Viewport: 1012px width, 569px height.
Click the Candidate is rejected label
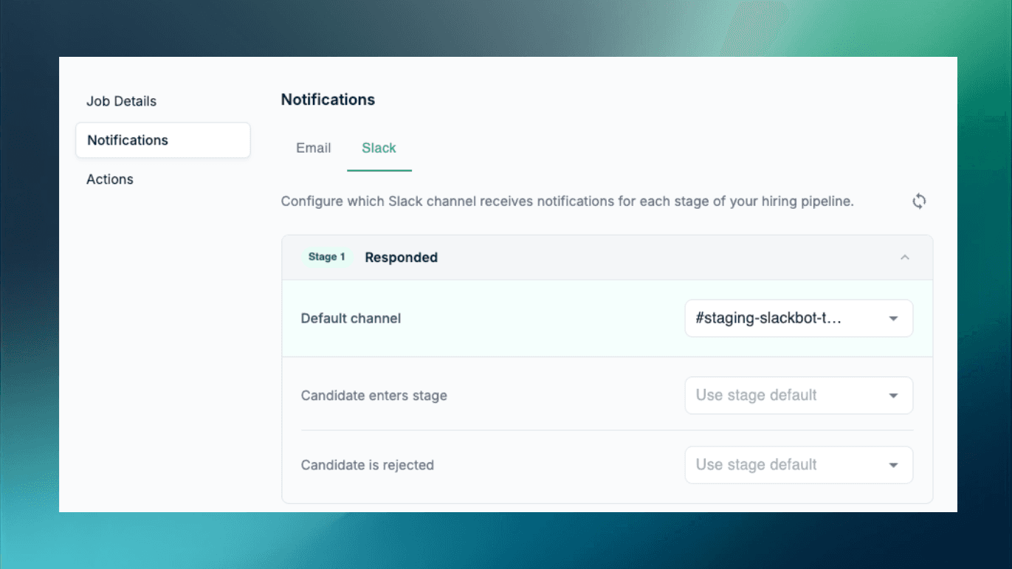[368, 465]
